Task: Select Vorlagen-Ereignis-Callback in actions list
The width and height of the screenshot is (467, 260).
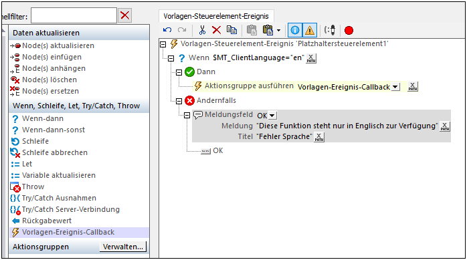Action: (79, 232)
